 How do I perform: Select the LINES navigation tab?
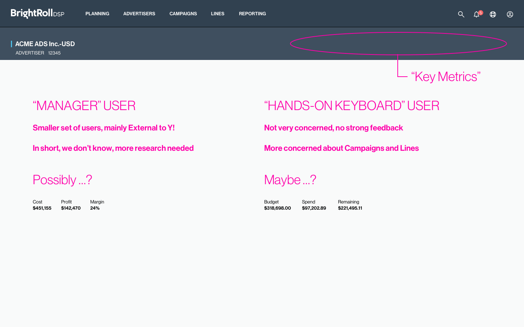coord(217,13)
